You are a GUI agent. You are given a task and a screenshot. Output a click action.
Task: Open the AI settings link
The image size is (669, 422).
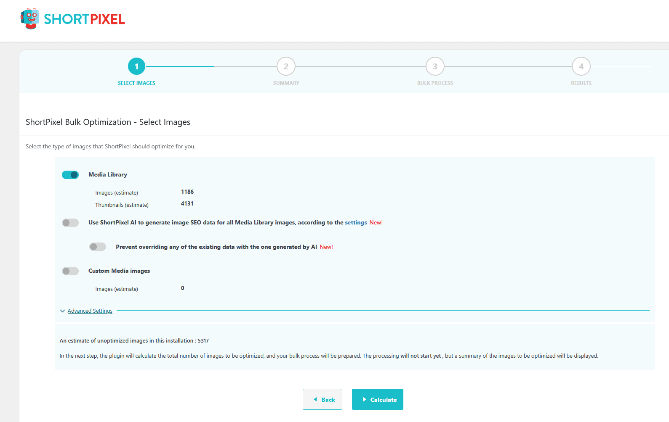click(x=356, y=223)
